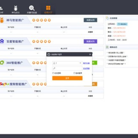Viewport: 138px width, 138px height.
Task: Click the online customer service panel icon
Action: click(x=107, y=18)
